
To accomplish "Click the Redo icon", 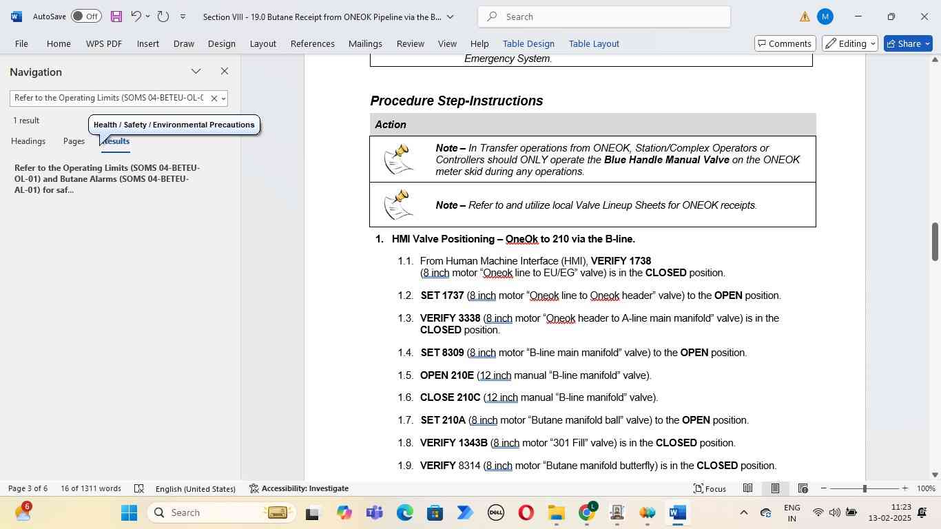I will tap(163, 17).
